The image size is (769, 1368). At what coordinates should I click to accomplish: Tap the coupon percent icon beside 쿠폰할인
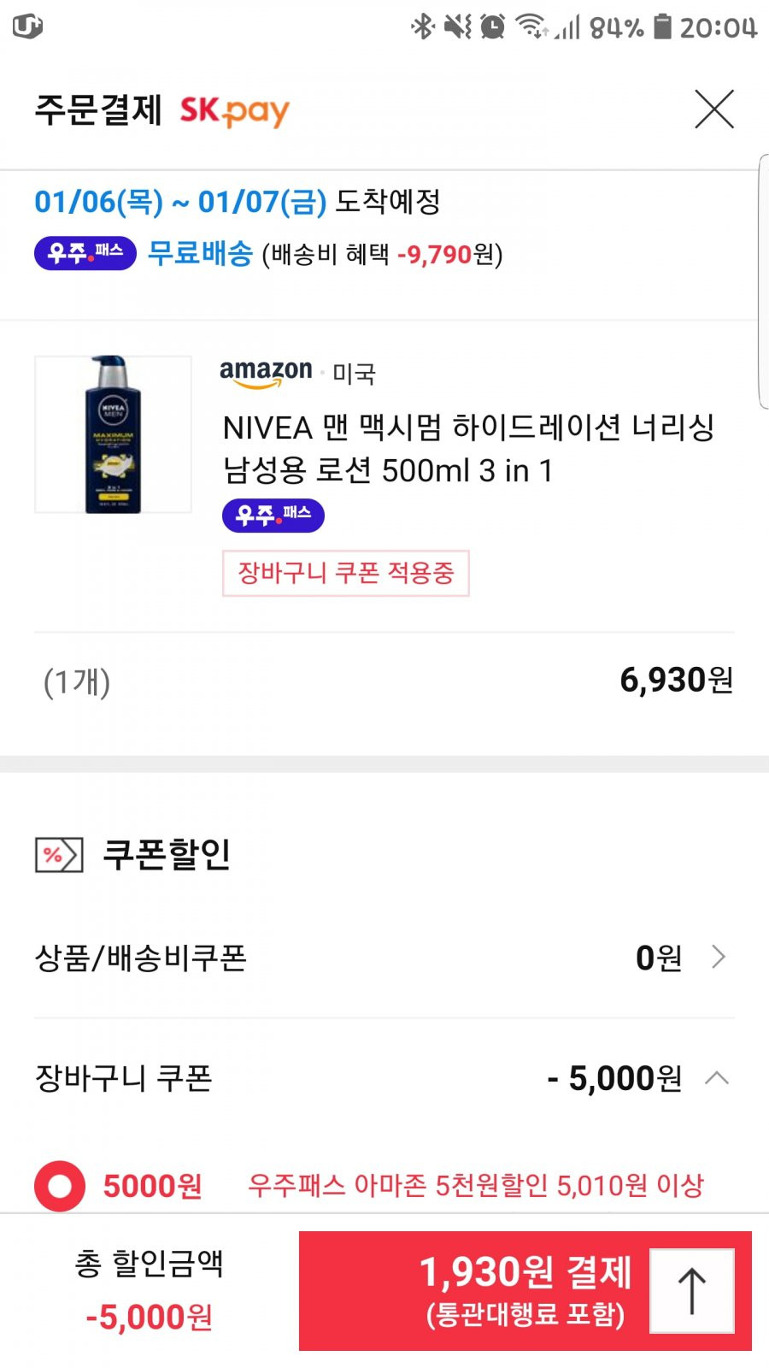59,855
